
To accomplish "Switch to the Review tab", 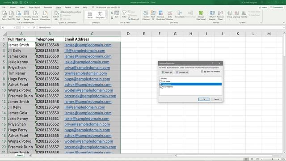I will tap(67, 7).
